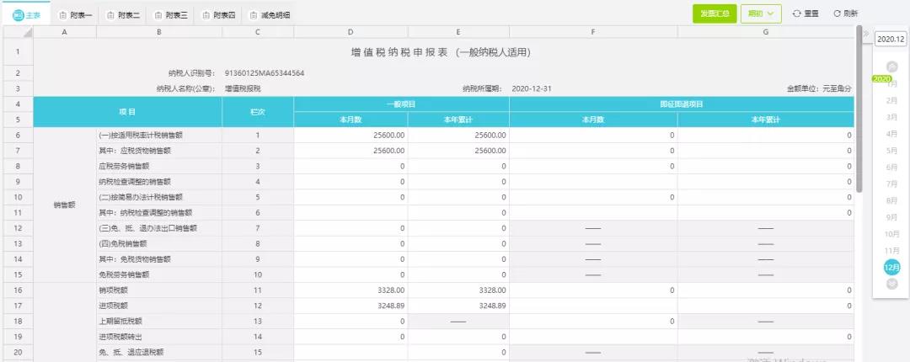Select column D header
This screenshot has height=362, width=910.
[x=350, y=32]
